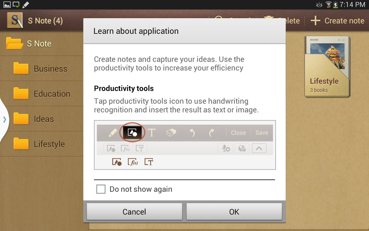Click Close in the tutorial toolbar image
Screen dimensions: 369x231
point(238,133)
